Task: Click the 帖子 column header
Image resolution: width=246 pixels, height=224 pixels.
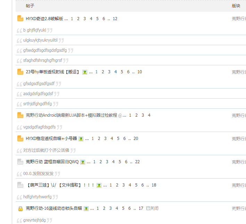Action: pos(30,6)
